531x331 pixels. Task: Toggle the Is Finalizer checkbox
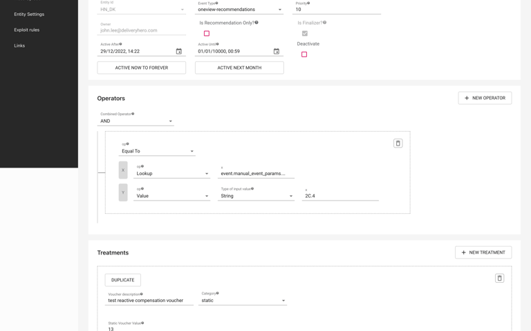pyautogui.click(x=304, y=33)
